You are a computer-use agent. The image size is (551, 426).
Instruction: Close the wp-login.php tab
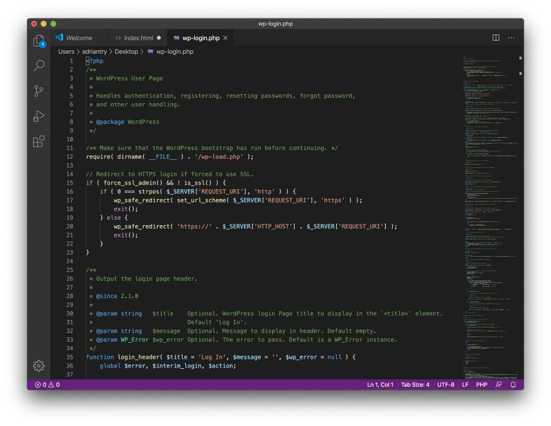pyautogui.click(x=225, y=38)
